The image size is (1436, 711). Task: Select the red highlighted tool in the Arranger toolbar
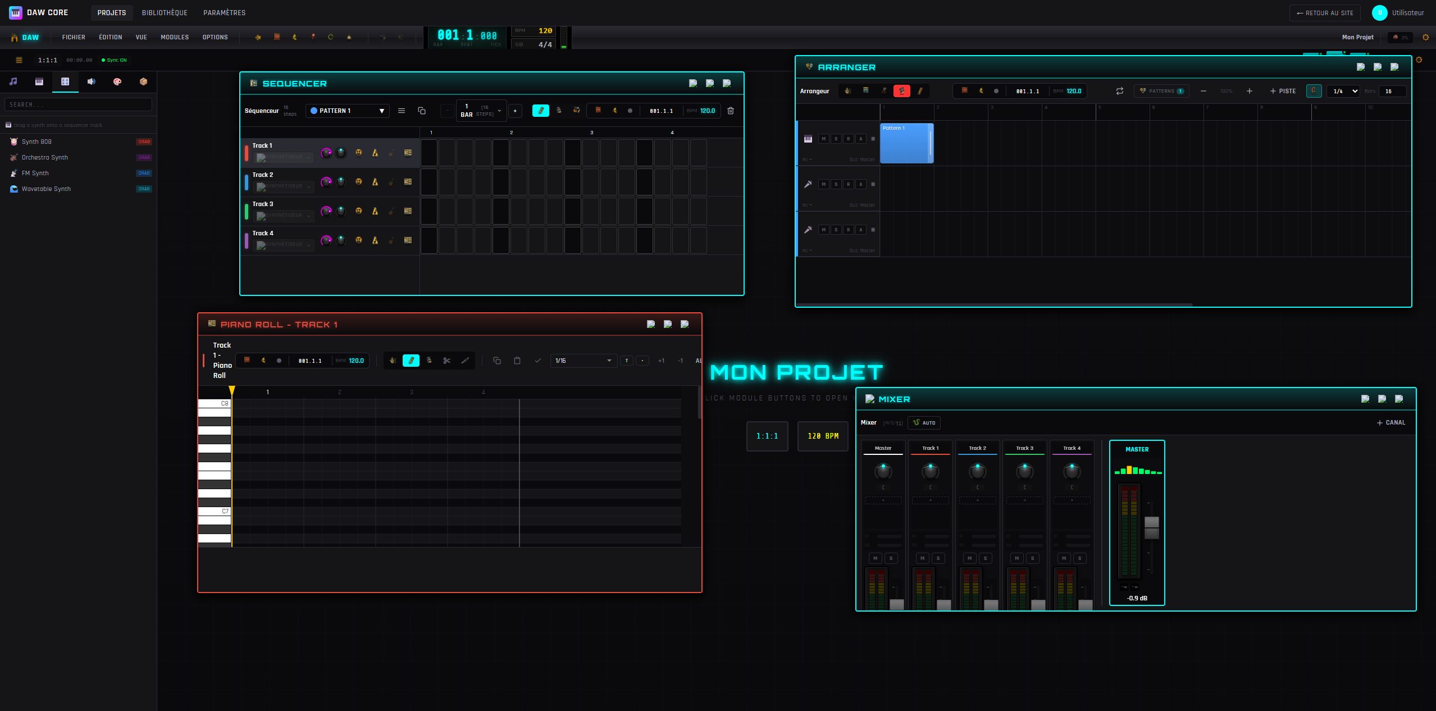[902, 91]
